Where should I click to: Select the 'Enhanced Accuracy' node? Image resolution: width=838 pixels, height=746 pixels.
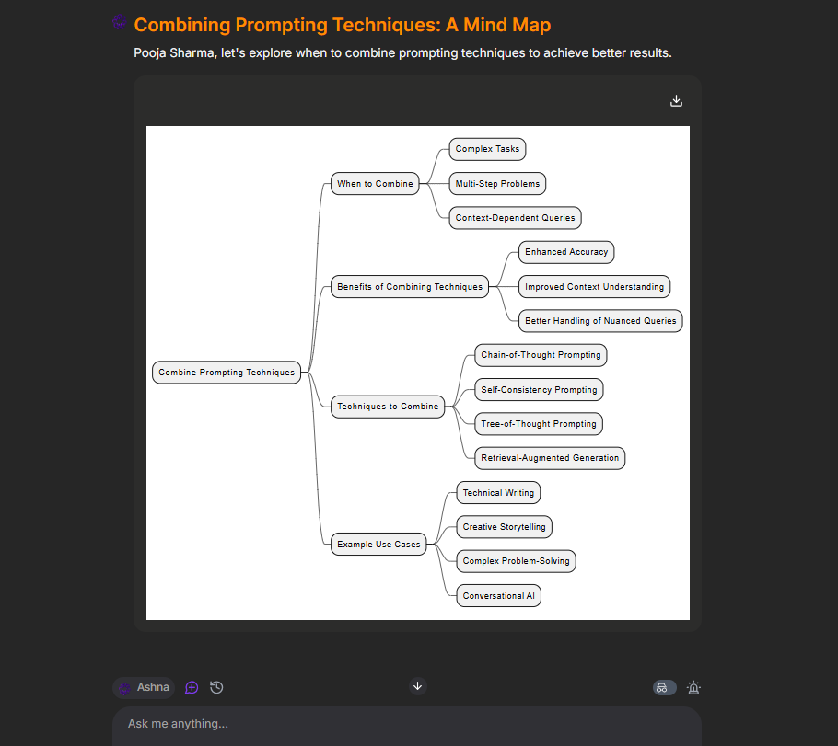tap(565, 251)
